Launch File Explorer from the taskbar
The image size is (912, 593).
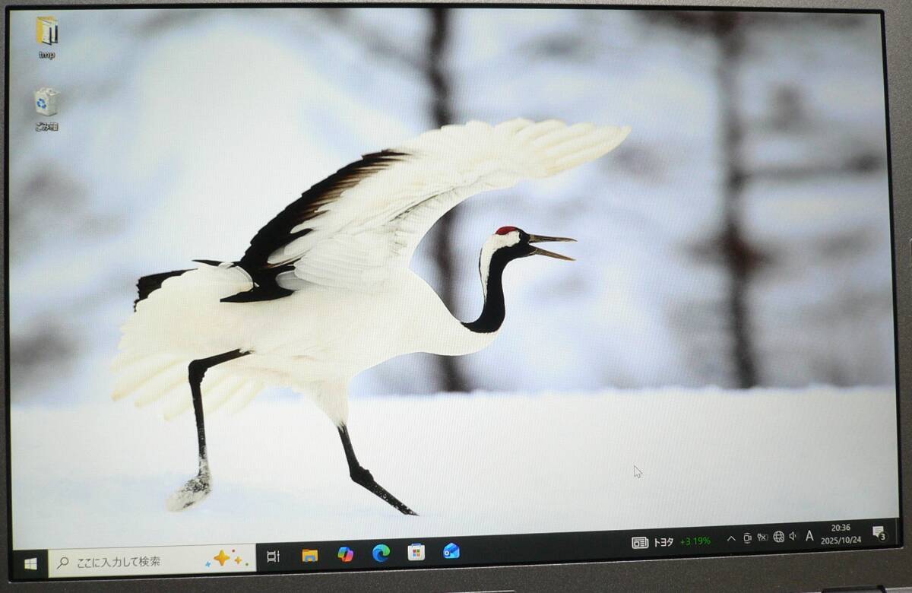(x=309, y=555)
